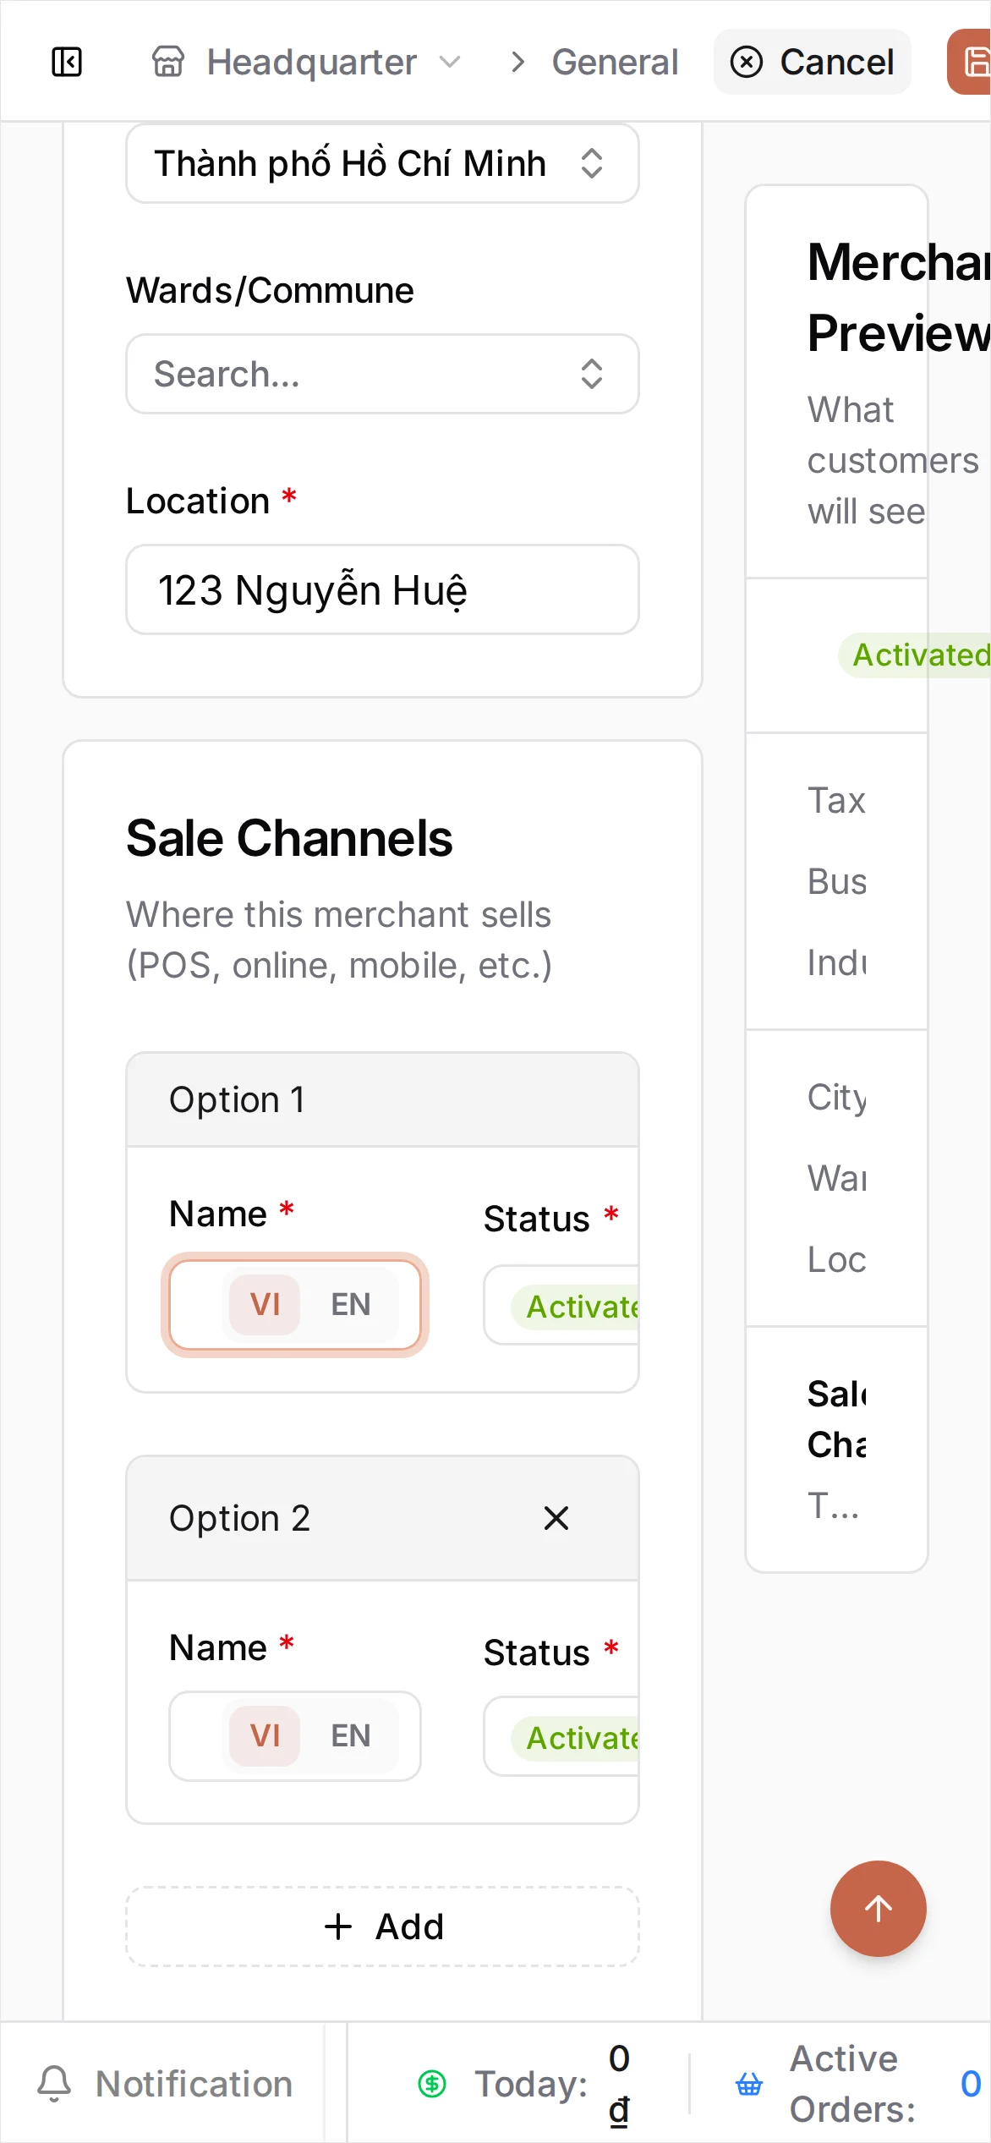Open Notification from the bell icon
991x2143 pixels.
[x=54, y=2084]
